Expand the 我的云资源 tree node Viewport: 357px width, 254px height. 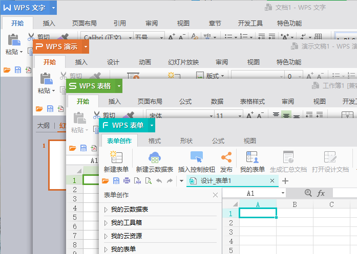[106, 236]
